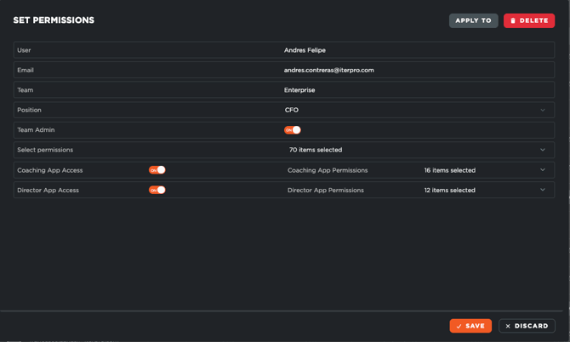Click the chevron arrow in Position row
Screen dimensions: 570x342
543,110
